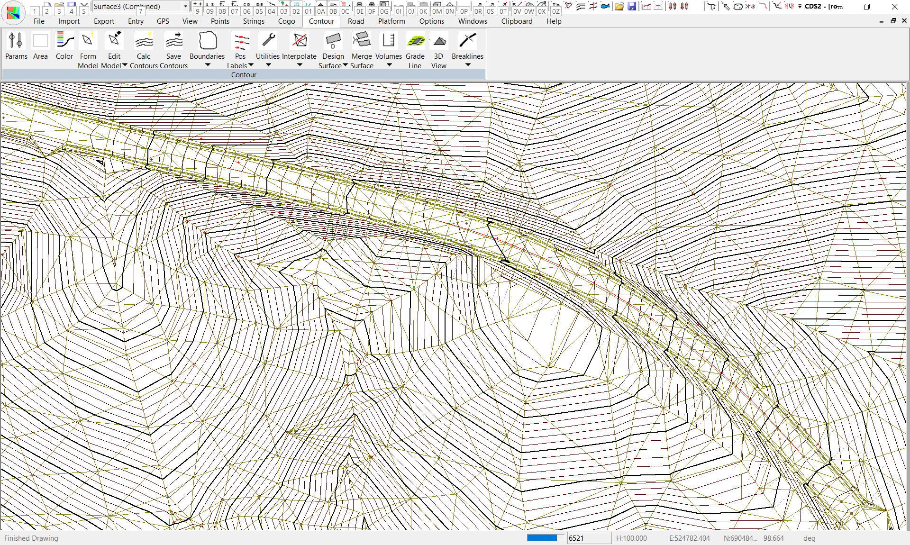
Task: Open the Color settings tool
Action: [64, 41]
